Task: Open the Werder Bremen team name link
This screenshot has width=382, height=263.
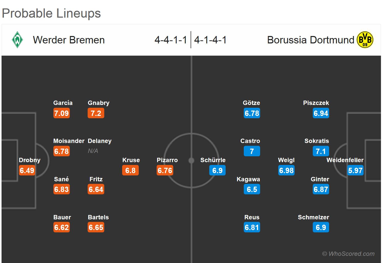Action: coord(69,40)
